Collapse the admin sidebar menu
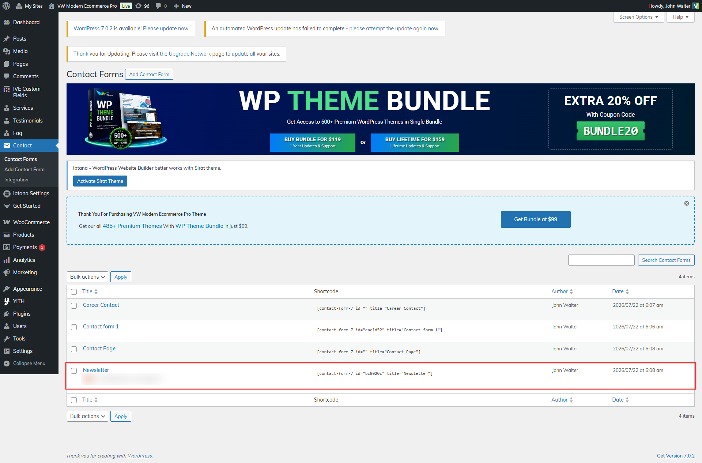 click(x=29, y=364)
